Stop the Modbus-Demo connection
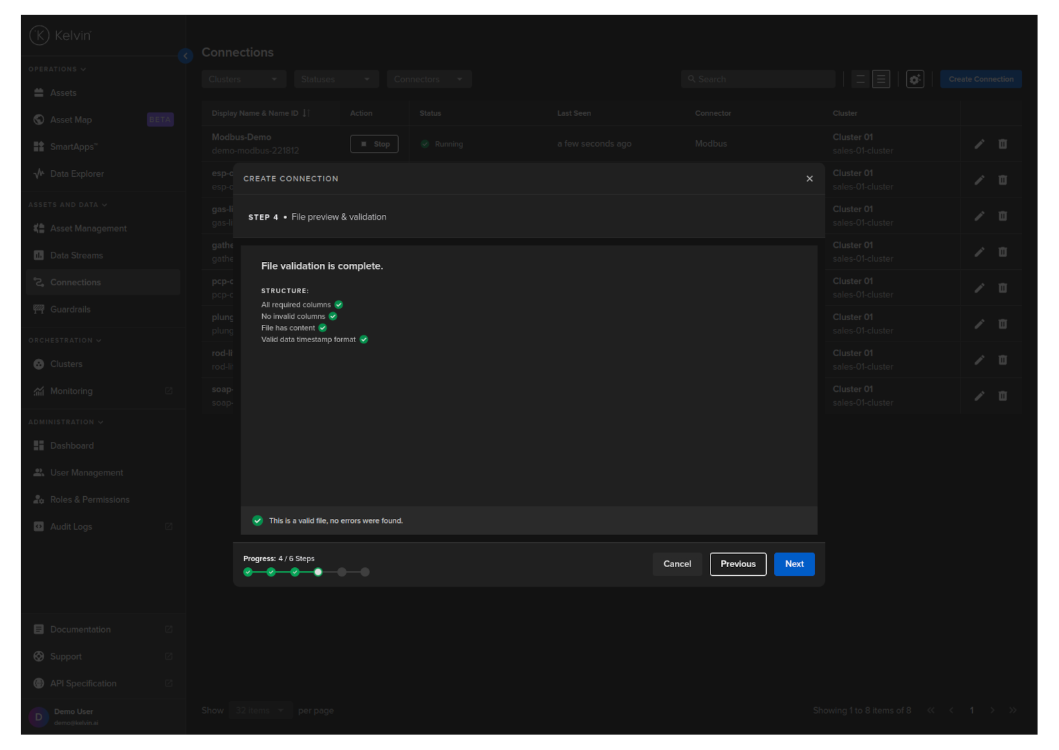Image resolution: width=1059 pixels, height=750 pixels. point(374,144)
